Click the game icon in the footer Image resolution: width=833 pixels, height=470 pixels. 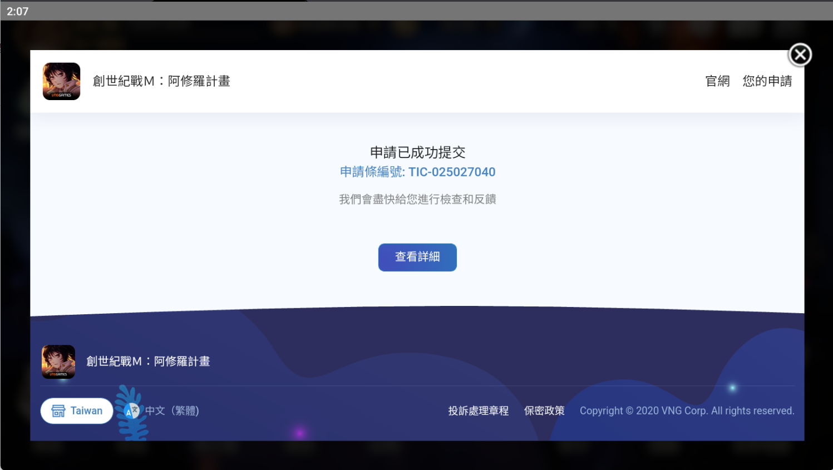[x=58, y=362]
